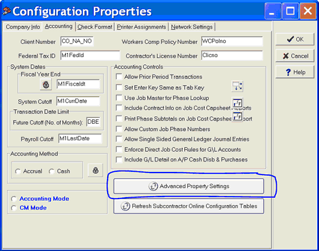The image size is (319, 251).
Task: Open the Check Format tab
Action: click(95, 27)
